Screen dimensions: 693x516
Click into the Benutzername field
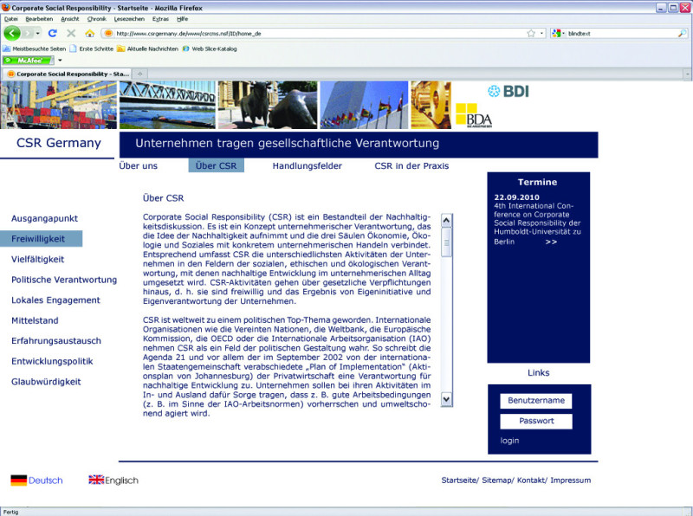536,401
